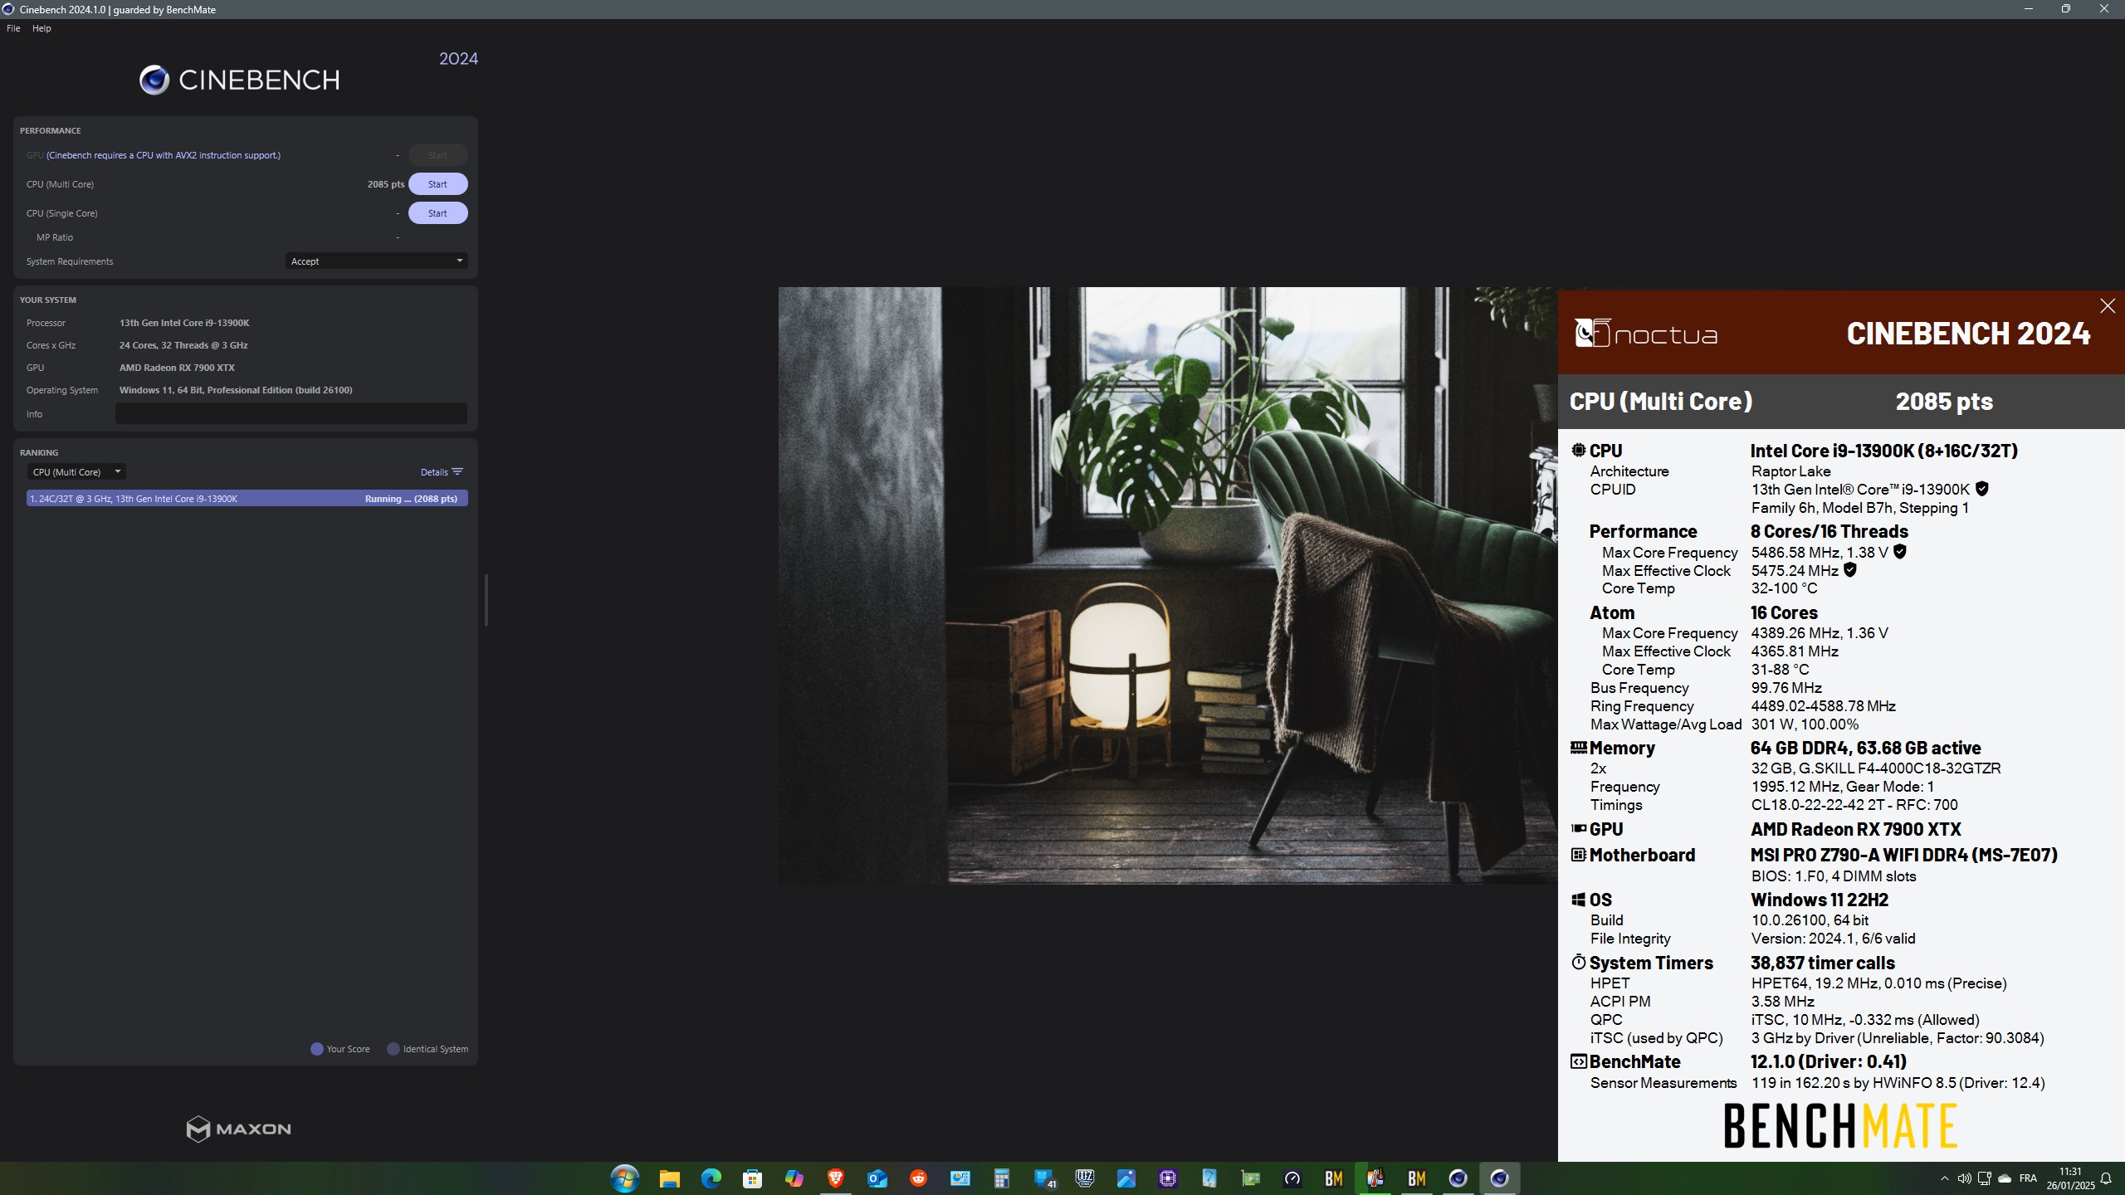2125x1195 pixels.
Task: Switch to Brave browser in taskbar
Action: point(835,1178)
